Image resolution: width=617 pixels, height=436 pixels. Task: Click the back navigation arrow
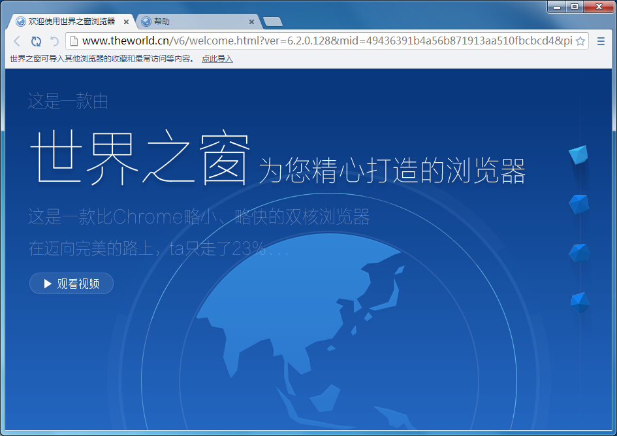point(18,41)
